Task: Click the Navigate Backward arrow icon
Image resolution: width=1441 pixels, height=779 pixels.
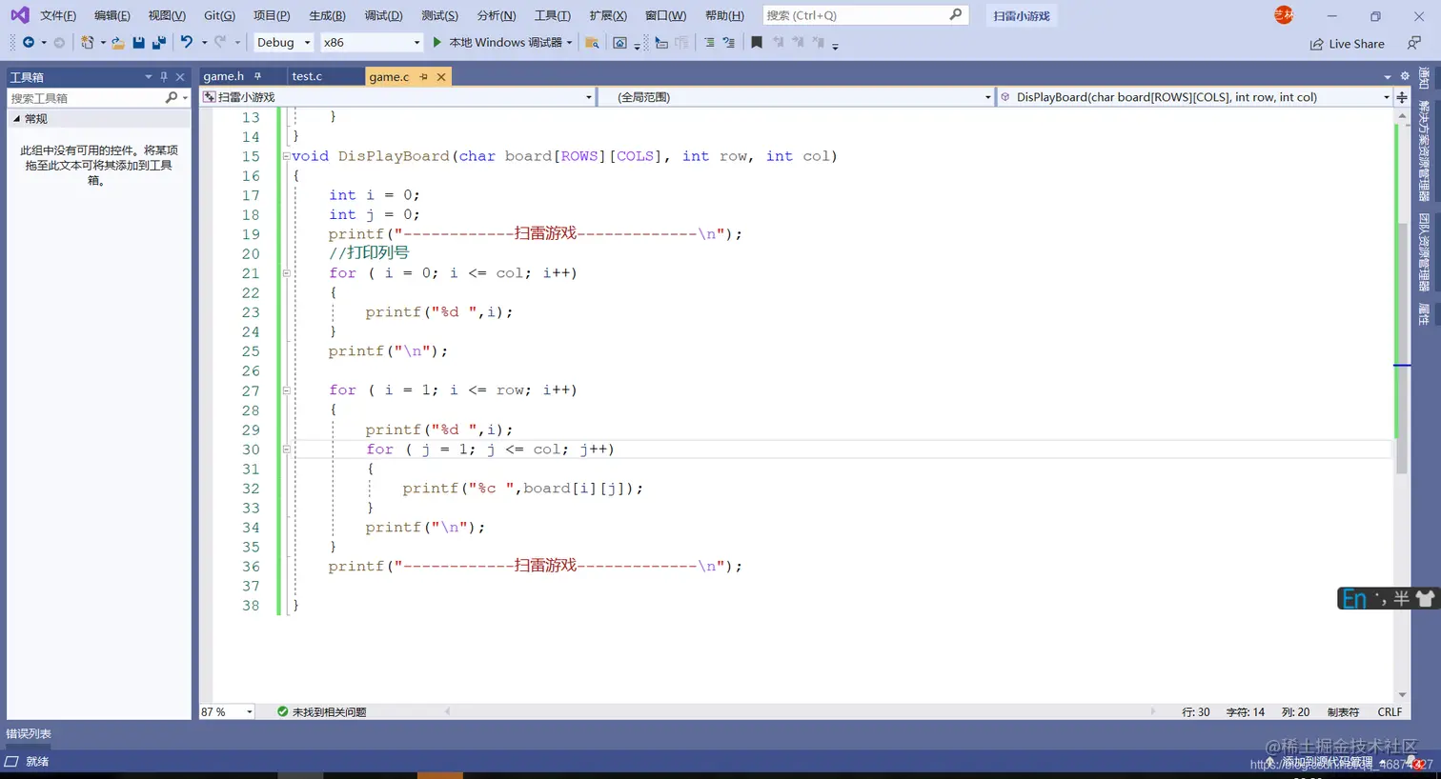Action: coord(28,42)
